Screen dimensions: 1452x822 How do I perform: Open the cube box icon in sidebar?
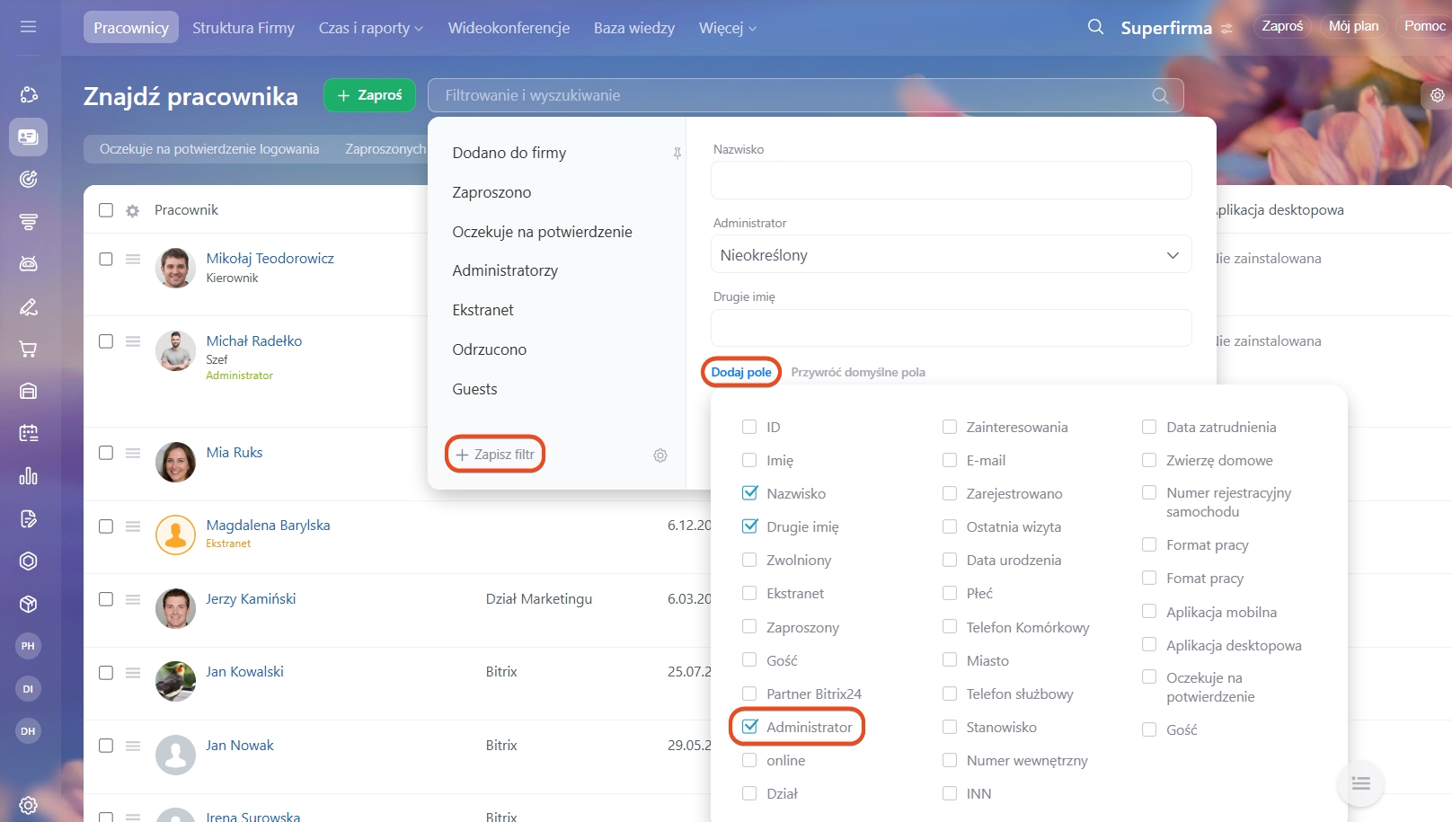point(29,604)
